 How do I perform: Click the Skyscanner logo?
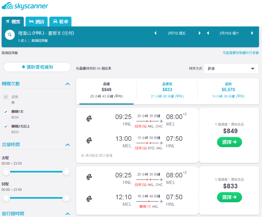[25, 6]
